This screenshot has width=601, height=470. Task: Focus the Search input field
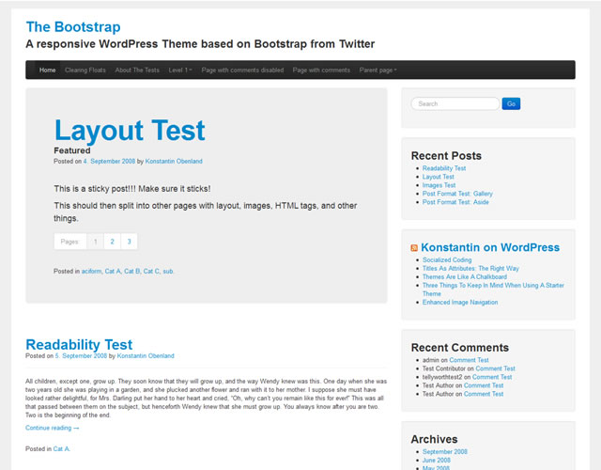click(455, 103)
